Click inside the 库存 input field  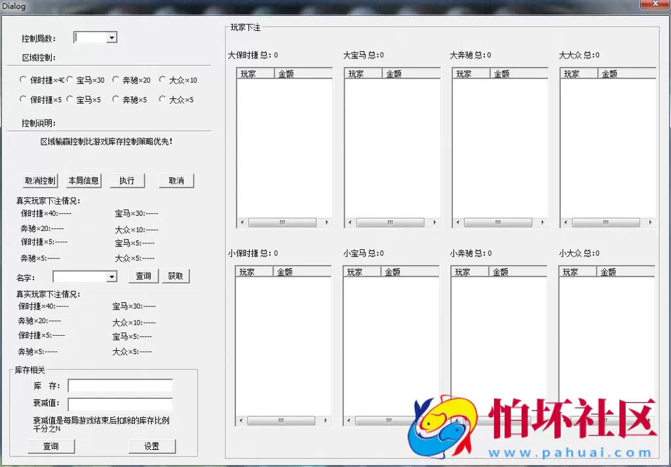(120, 386)
